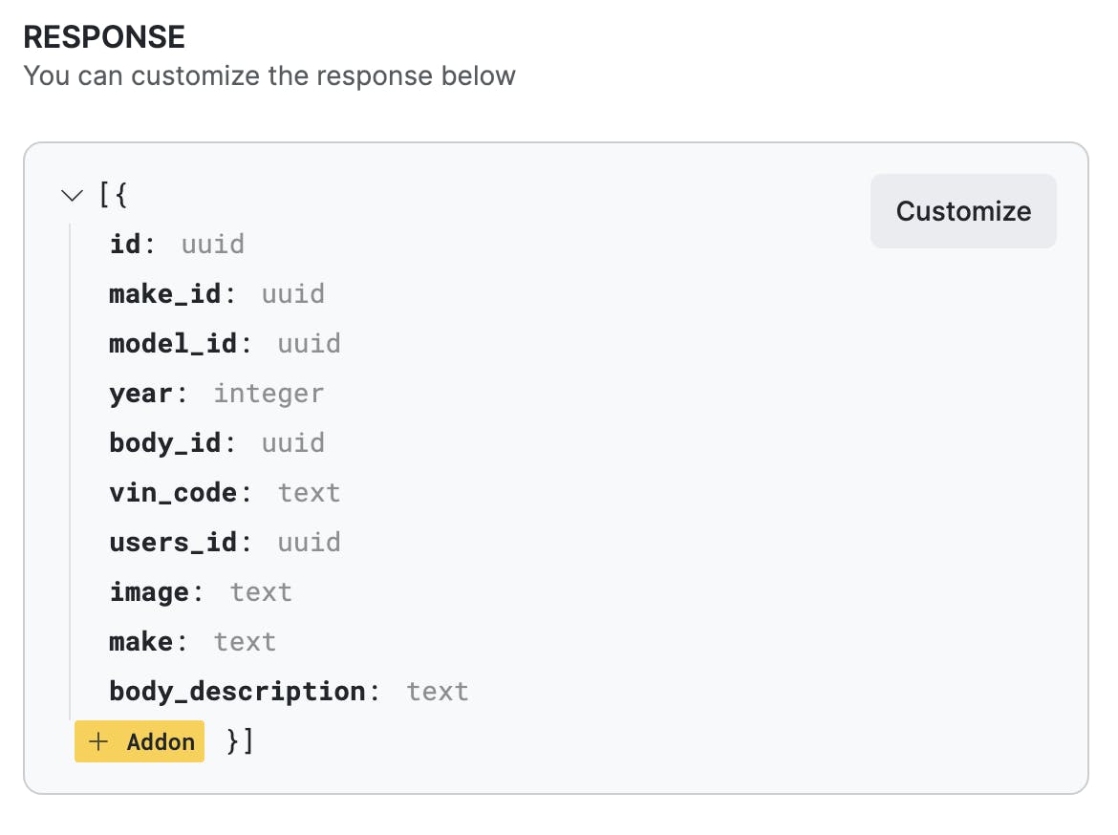Viewport: 1118px width, 835px height.
Task: Select the body_description field
Action: coord(237,692)
